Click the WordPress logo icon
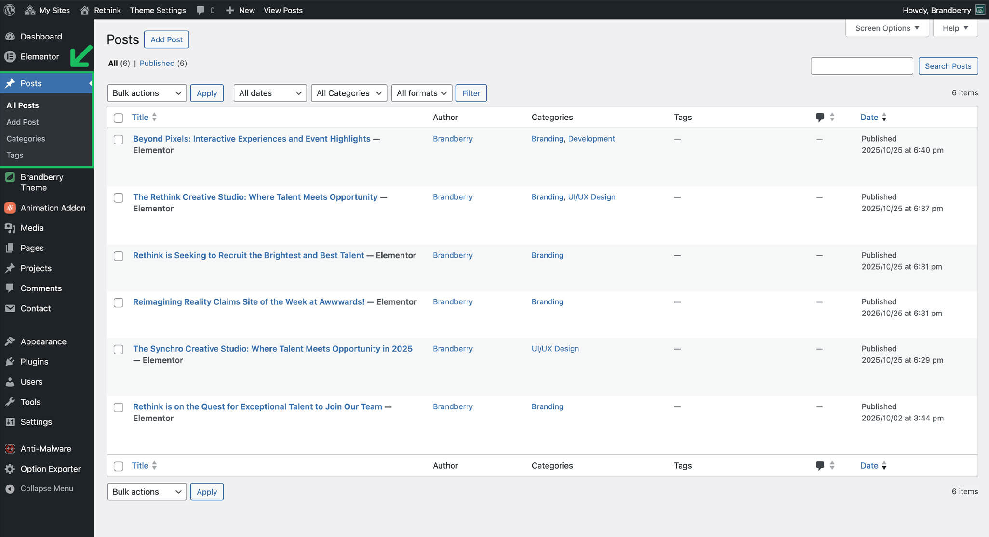The height and width of the screenshot is (537, 989). click(x=10, y=10)
